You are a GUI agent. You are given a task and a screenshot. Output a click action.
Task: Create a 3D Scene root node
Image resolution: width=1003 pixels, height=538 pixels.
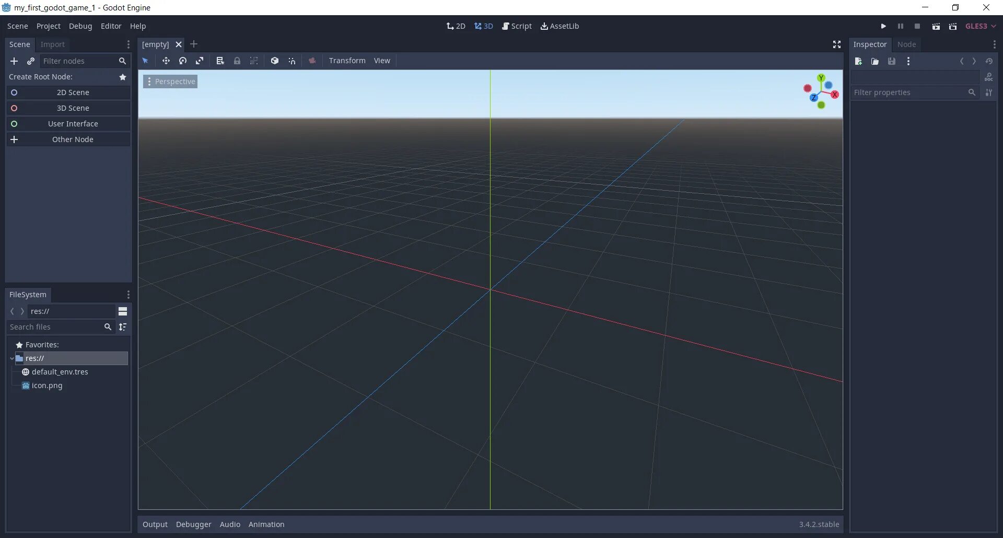tap(68, 108)
